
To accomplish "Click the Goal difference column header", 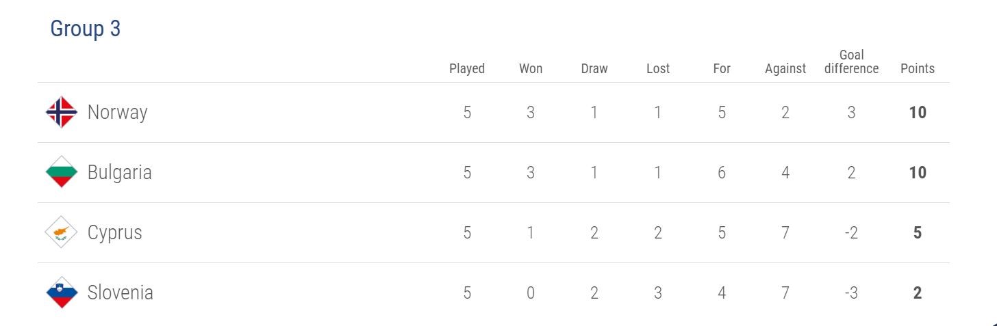I will coord(851,62).
